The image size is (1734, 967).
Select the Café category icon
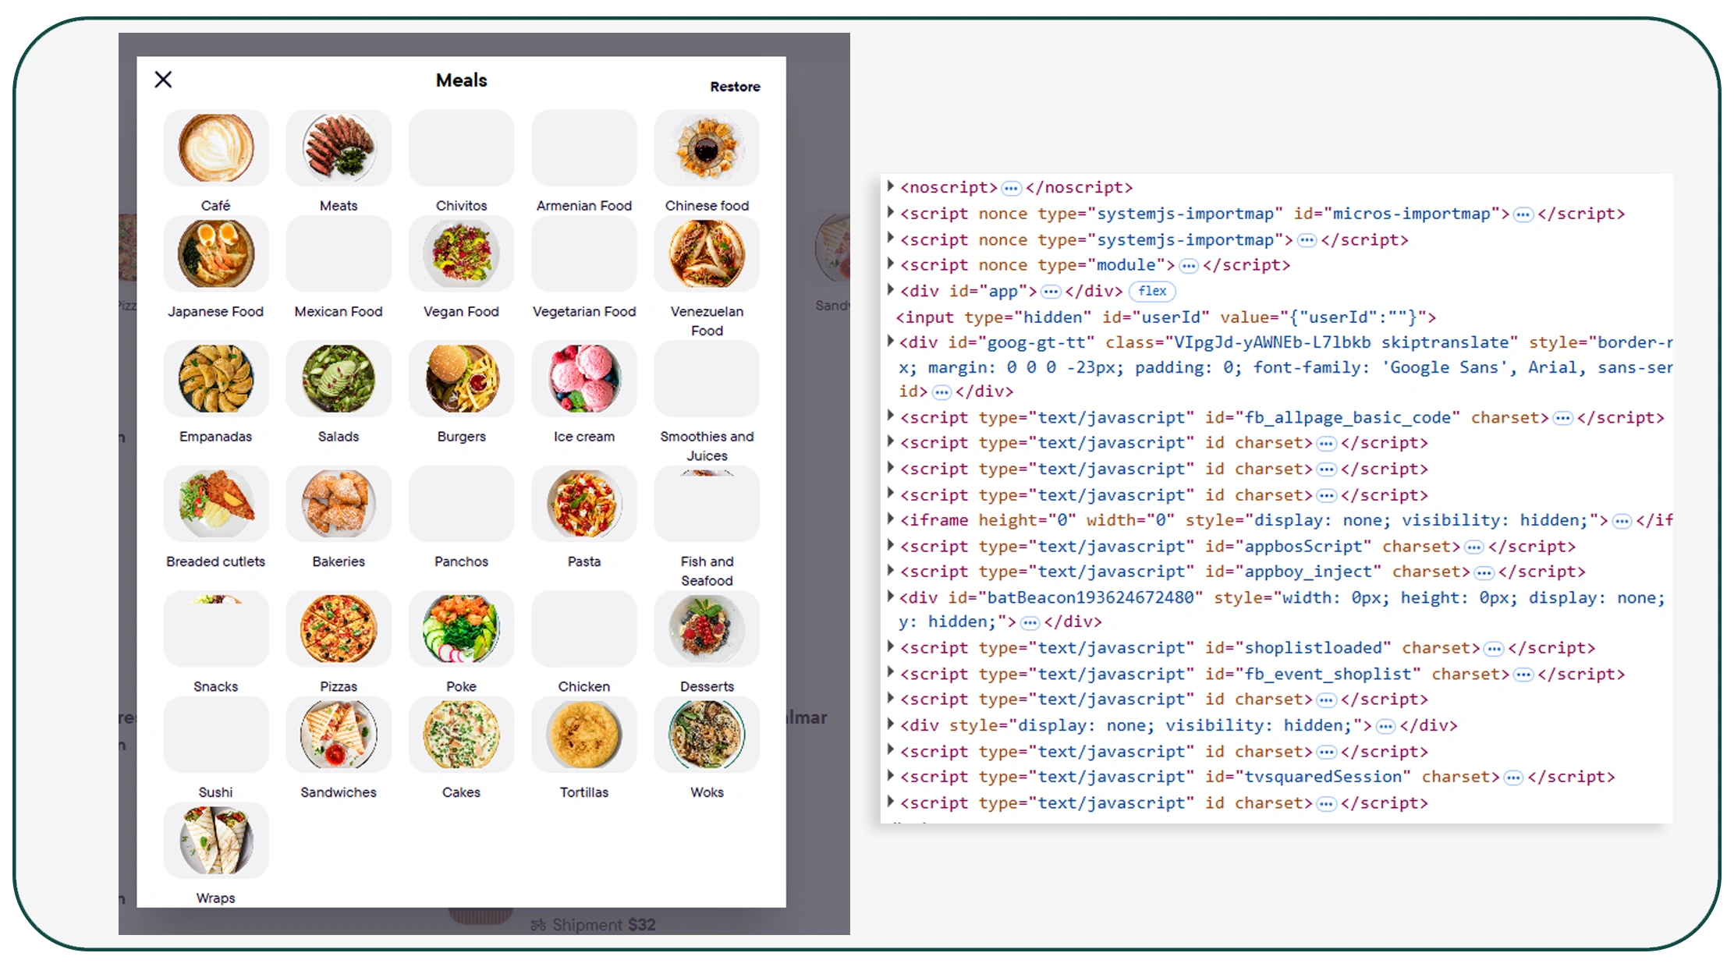(215, 148)
